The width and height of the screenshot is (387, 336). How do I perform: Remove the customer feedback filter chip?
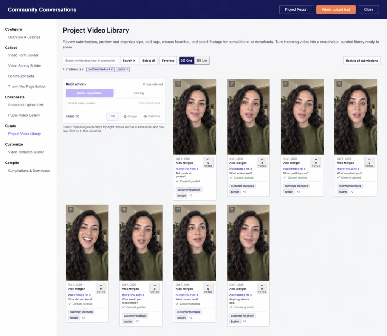click(x=112, y=69)
